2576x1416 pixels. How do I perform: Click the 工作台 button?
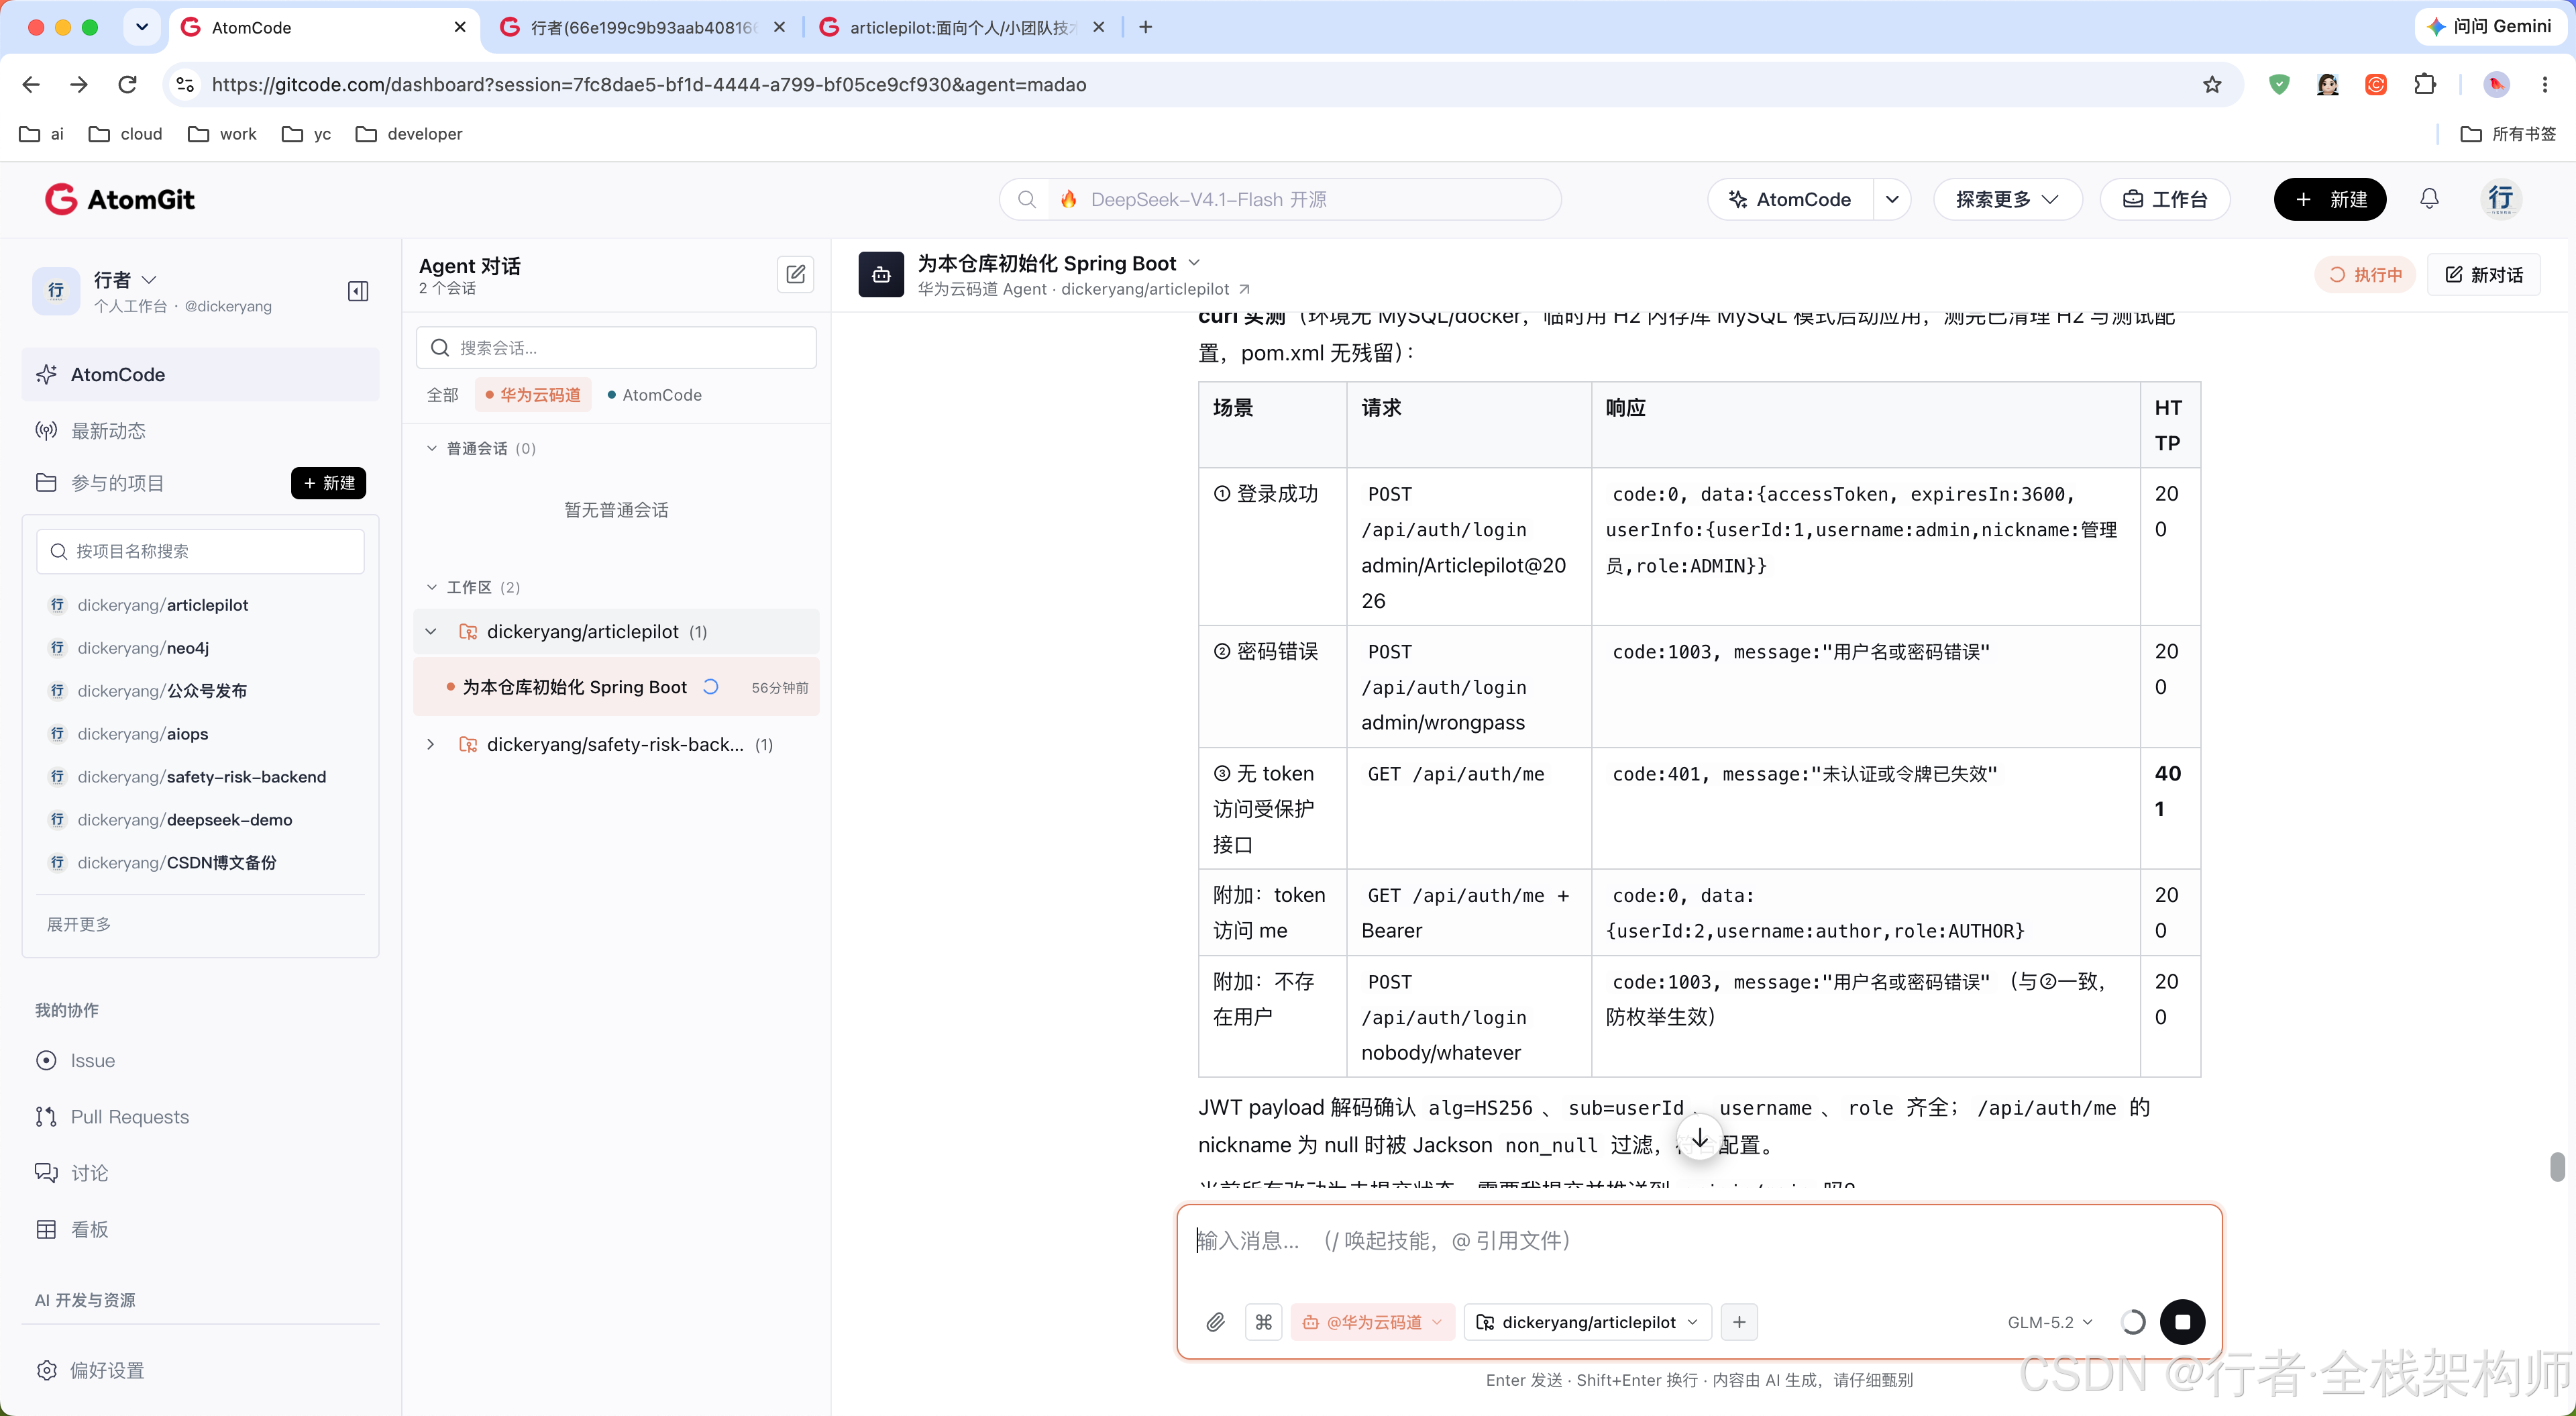pyautogui.click(x=2165, y=199)
